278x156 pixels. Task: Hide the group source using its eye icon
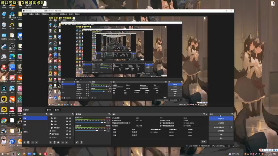coord(67,118)
